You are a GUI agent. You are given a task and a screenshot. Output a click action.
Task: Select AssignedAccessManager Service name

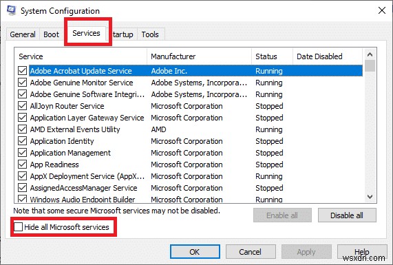coord(83,188)
